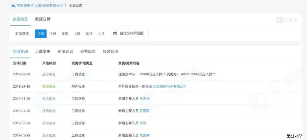Image resolution: width=307 pixels, height=140 pixels.
Task: View the 经营状况 tab
Action: pos(111,51)
